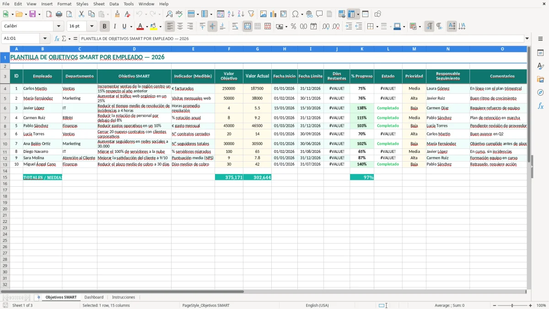Expand the formula bar with its arrow
The width and height of the screenshot is (549, 309).
(527, 38)
